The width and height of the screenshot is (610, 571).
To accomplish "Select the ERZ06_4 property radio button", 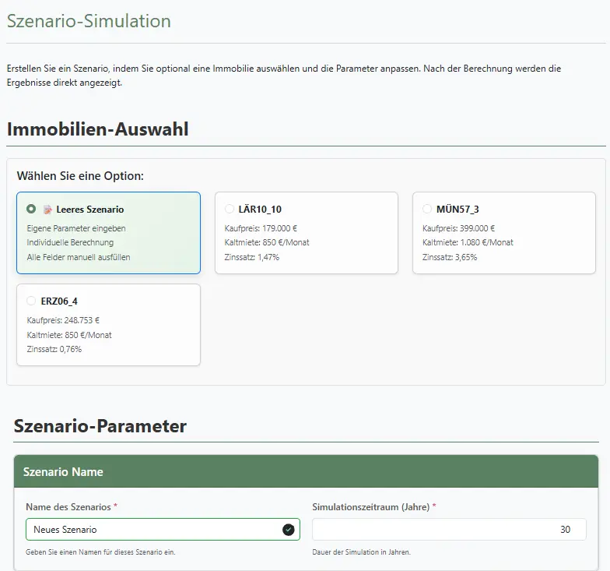I will click(x=31, y=301).
